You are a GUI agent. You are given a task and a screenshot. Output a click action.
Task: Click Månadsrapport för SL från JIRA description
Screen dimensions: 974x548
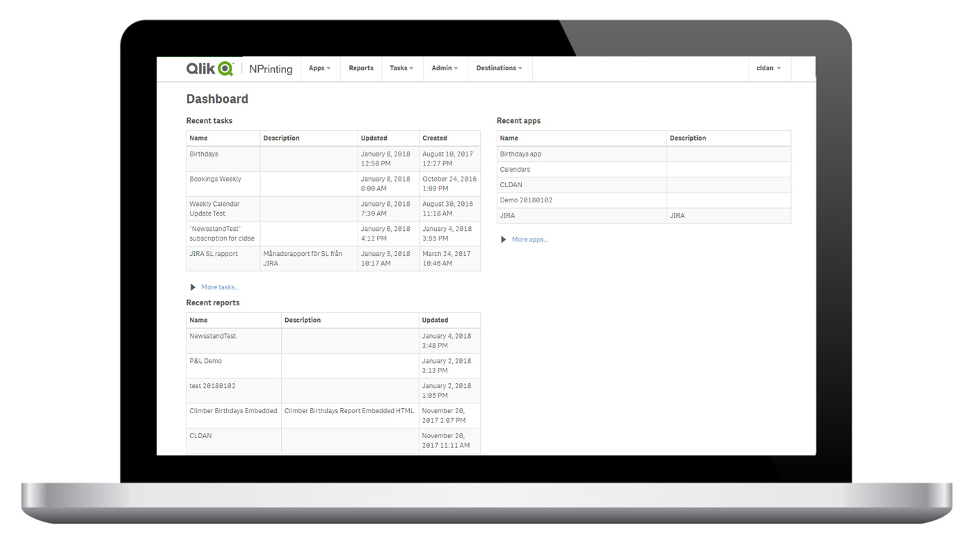click(x=303, y=259)
